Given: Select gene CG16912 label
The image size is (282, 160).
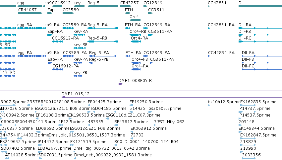Looking at the screenshot, I should [61, 3].
